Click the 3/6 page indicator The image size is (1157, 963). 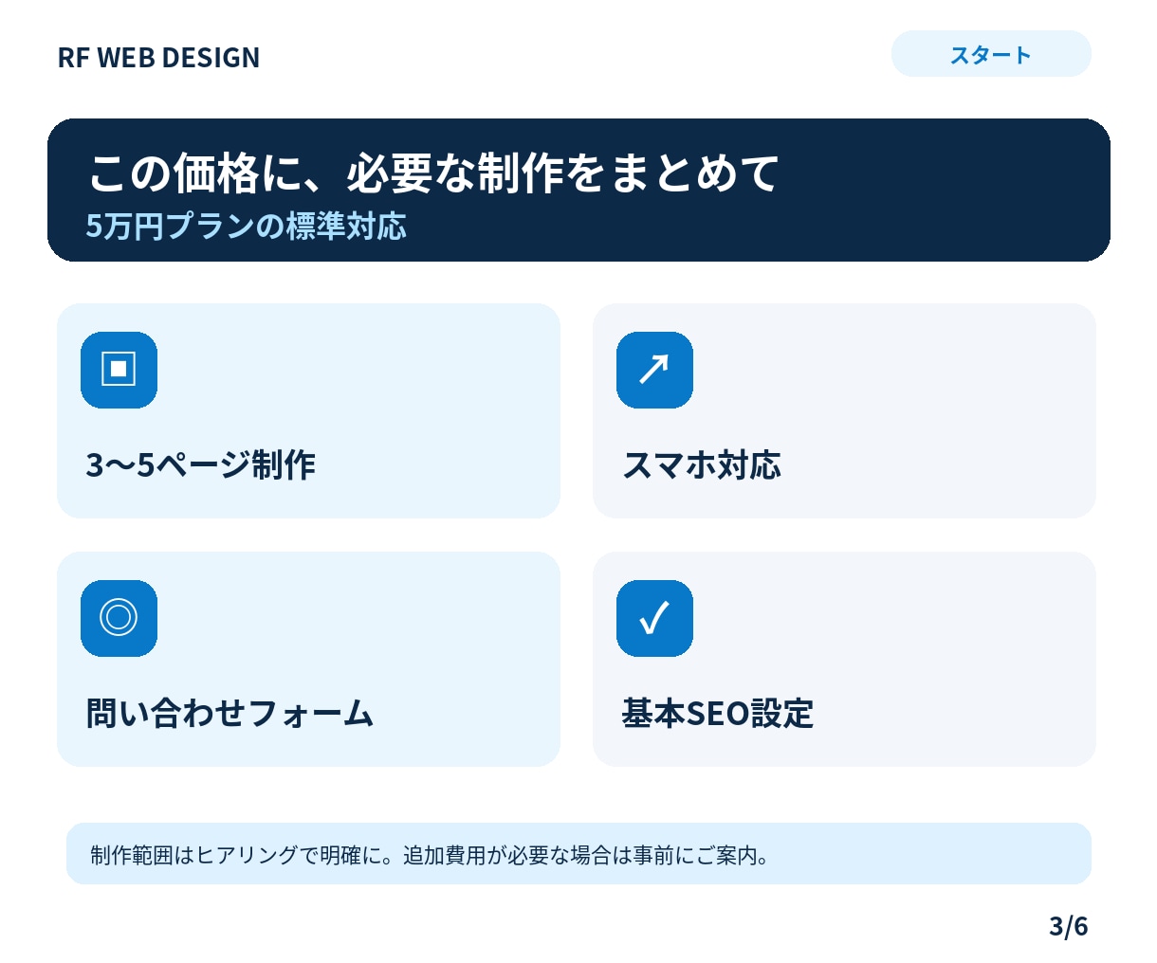(1069, 926)
